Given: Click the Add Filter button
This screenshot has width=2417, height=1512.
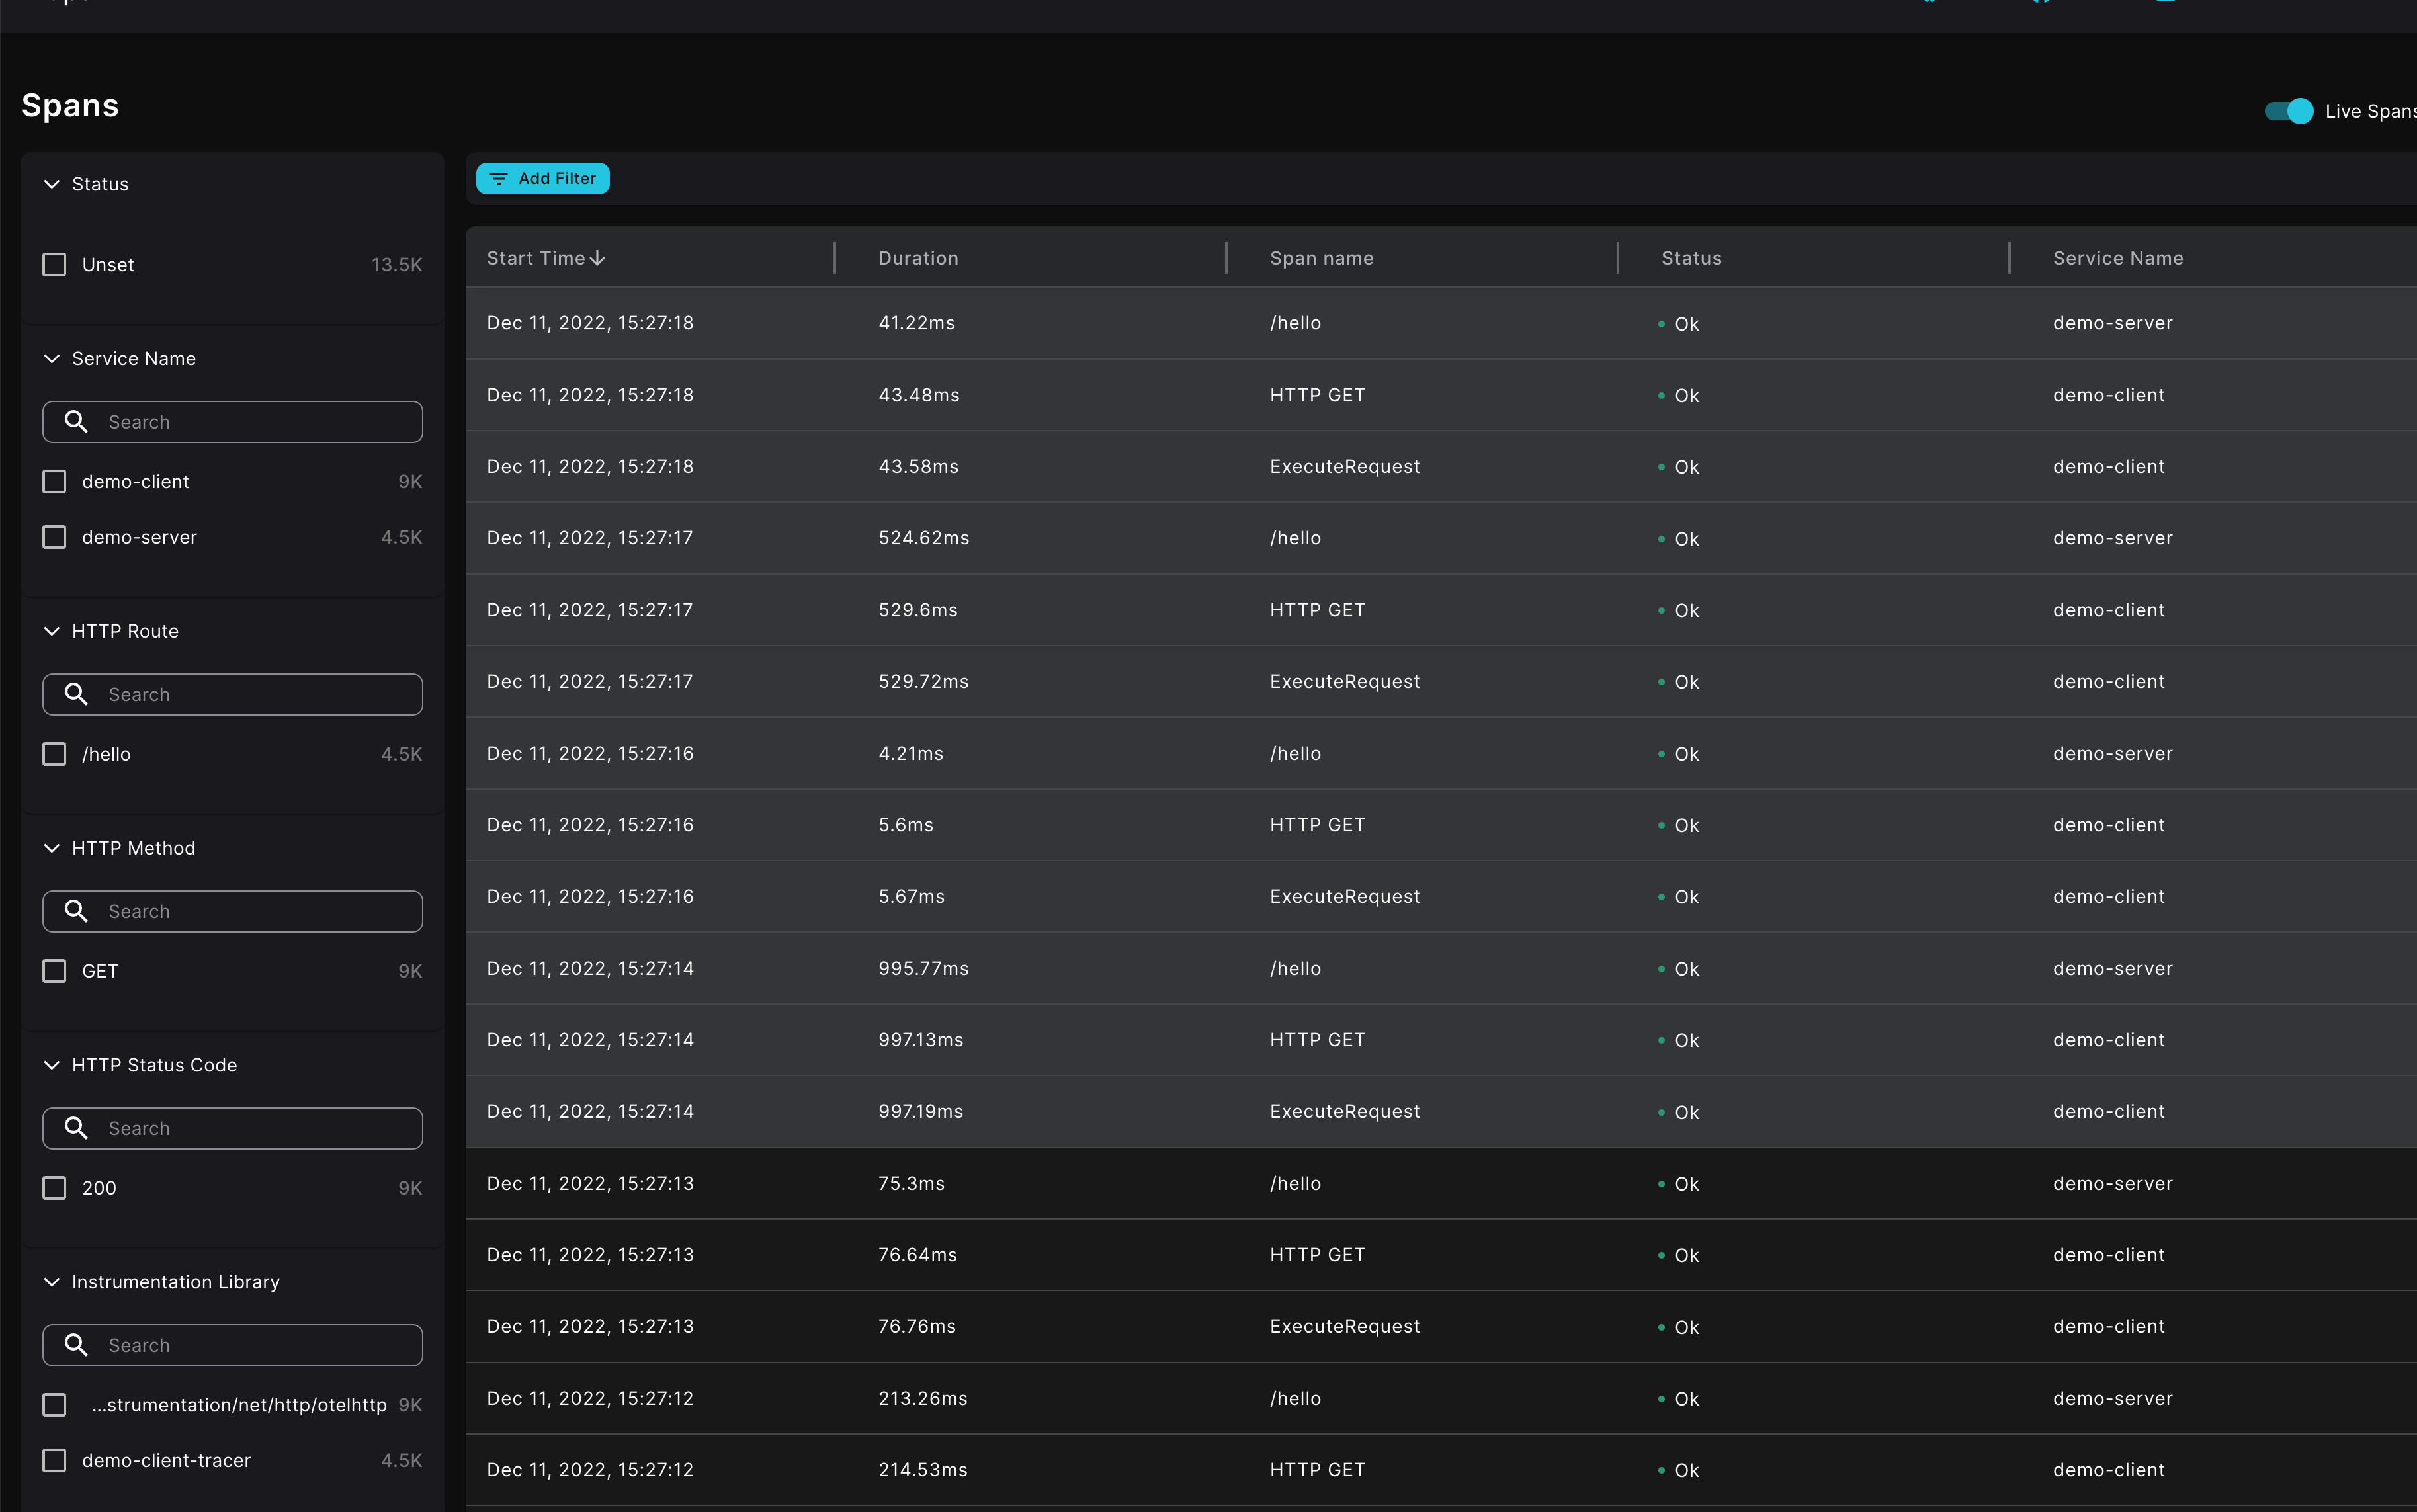Looking at the screenshot, I should [x=542, y=178].
